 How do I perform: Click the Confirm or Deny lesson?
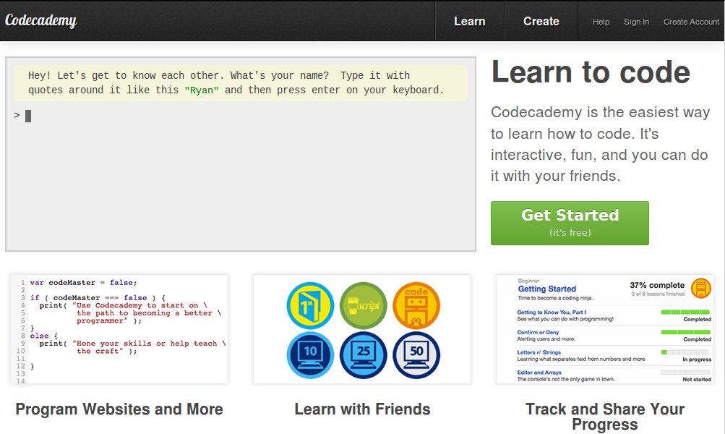[x=539, y=332]
